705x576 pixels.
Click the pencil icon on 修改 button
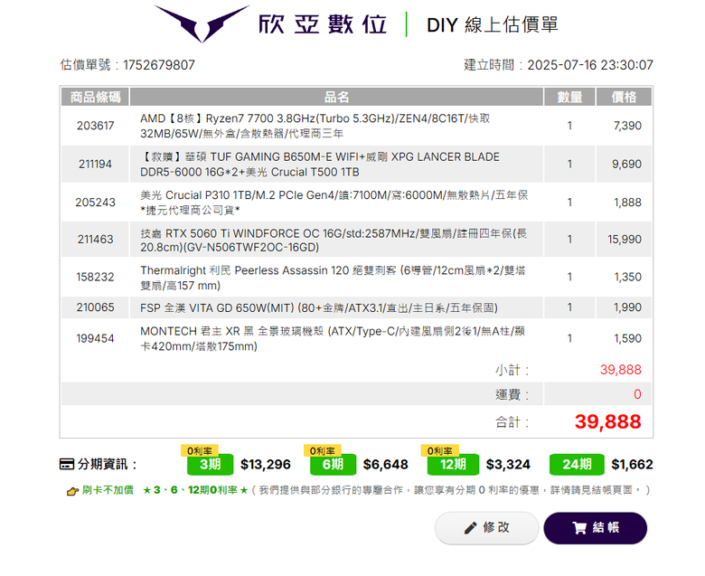[x=470, y=528]
